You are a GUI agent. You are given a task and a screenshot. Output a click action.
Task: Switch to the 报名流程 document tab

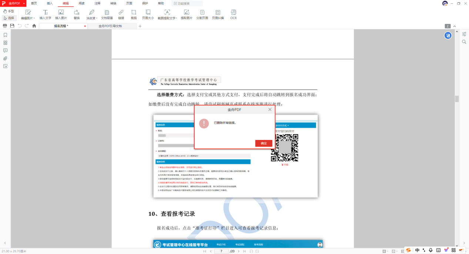[63, 26]
